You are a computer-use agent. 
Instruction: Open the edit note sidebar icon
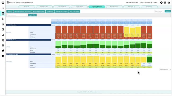tap(3, 24)
